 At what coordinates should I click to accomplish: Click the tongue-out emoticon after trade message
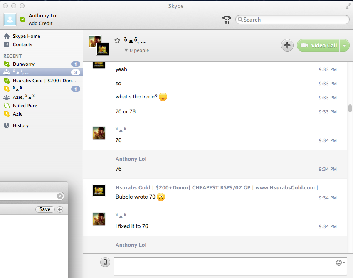point(163,97)
